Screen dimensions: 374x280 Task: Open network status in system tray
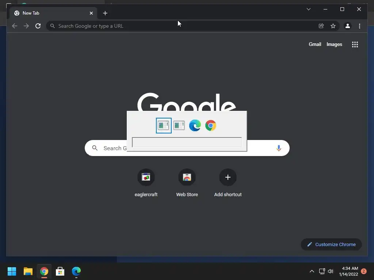click(x=322, y=271)
